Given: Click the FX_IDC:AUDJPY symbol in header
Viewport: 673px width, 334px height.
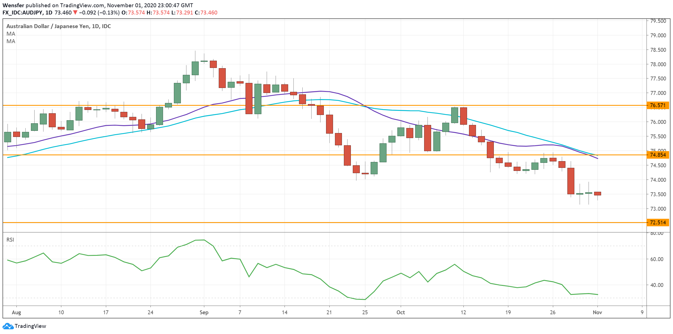Looking at the screenshot, I should (x=22, y=13).
